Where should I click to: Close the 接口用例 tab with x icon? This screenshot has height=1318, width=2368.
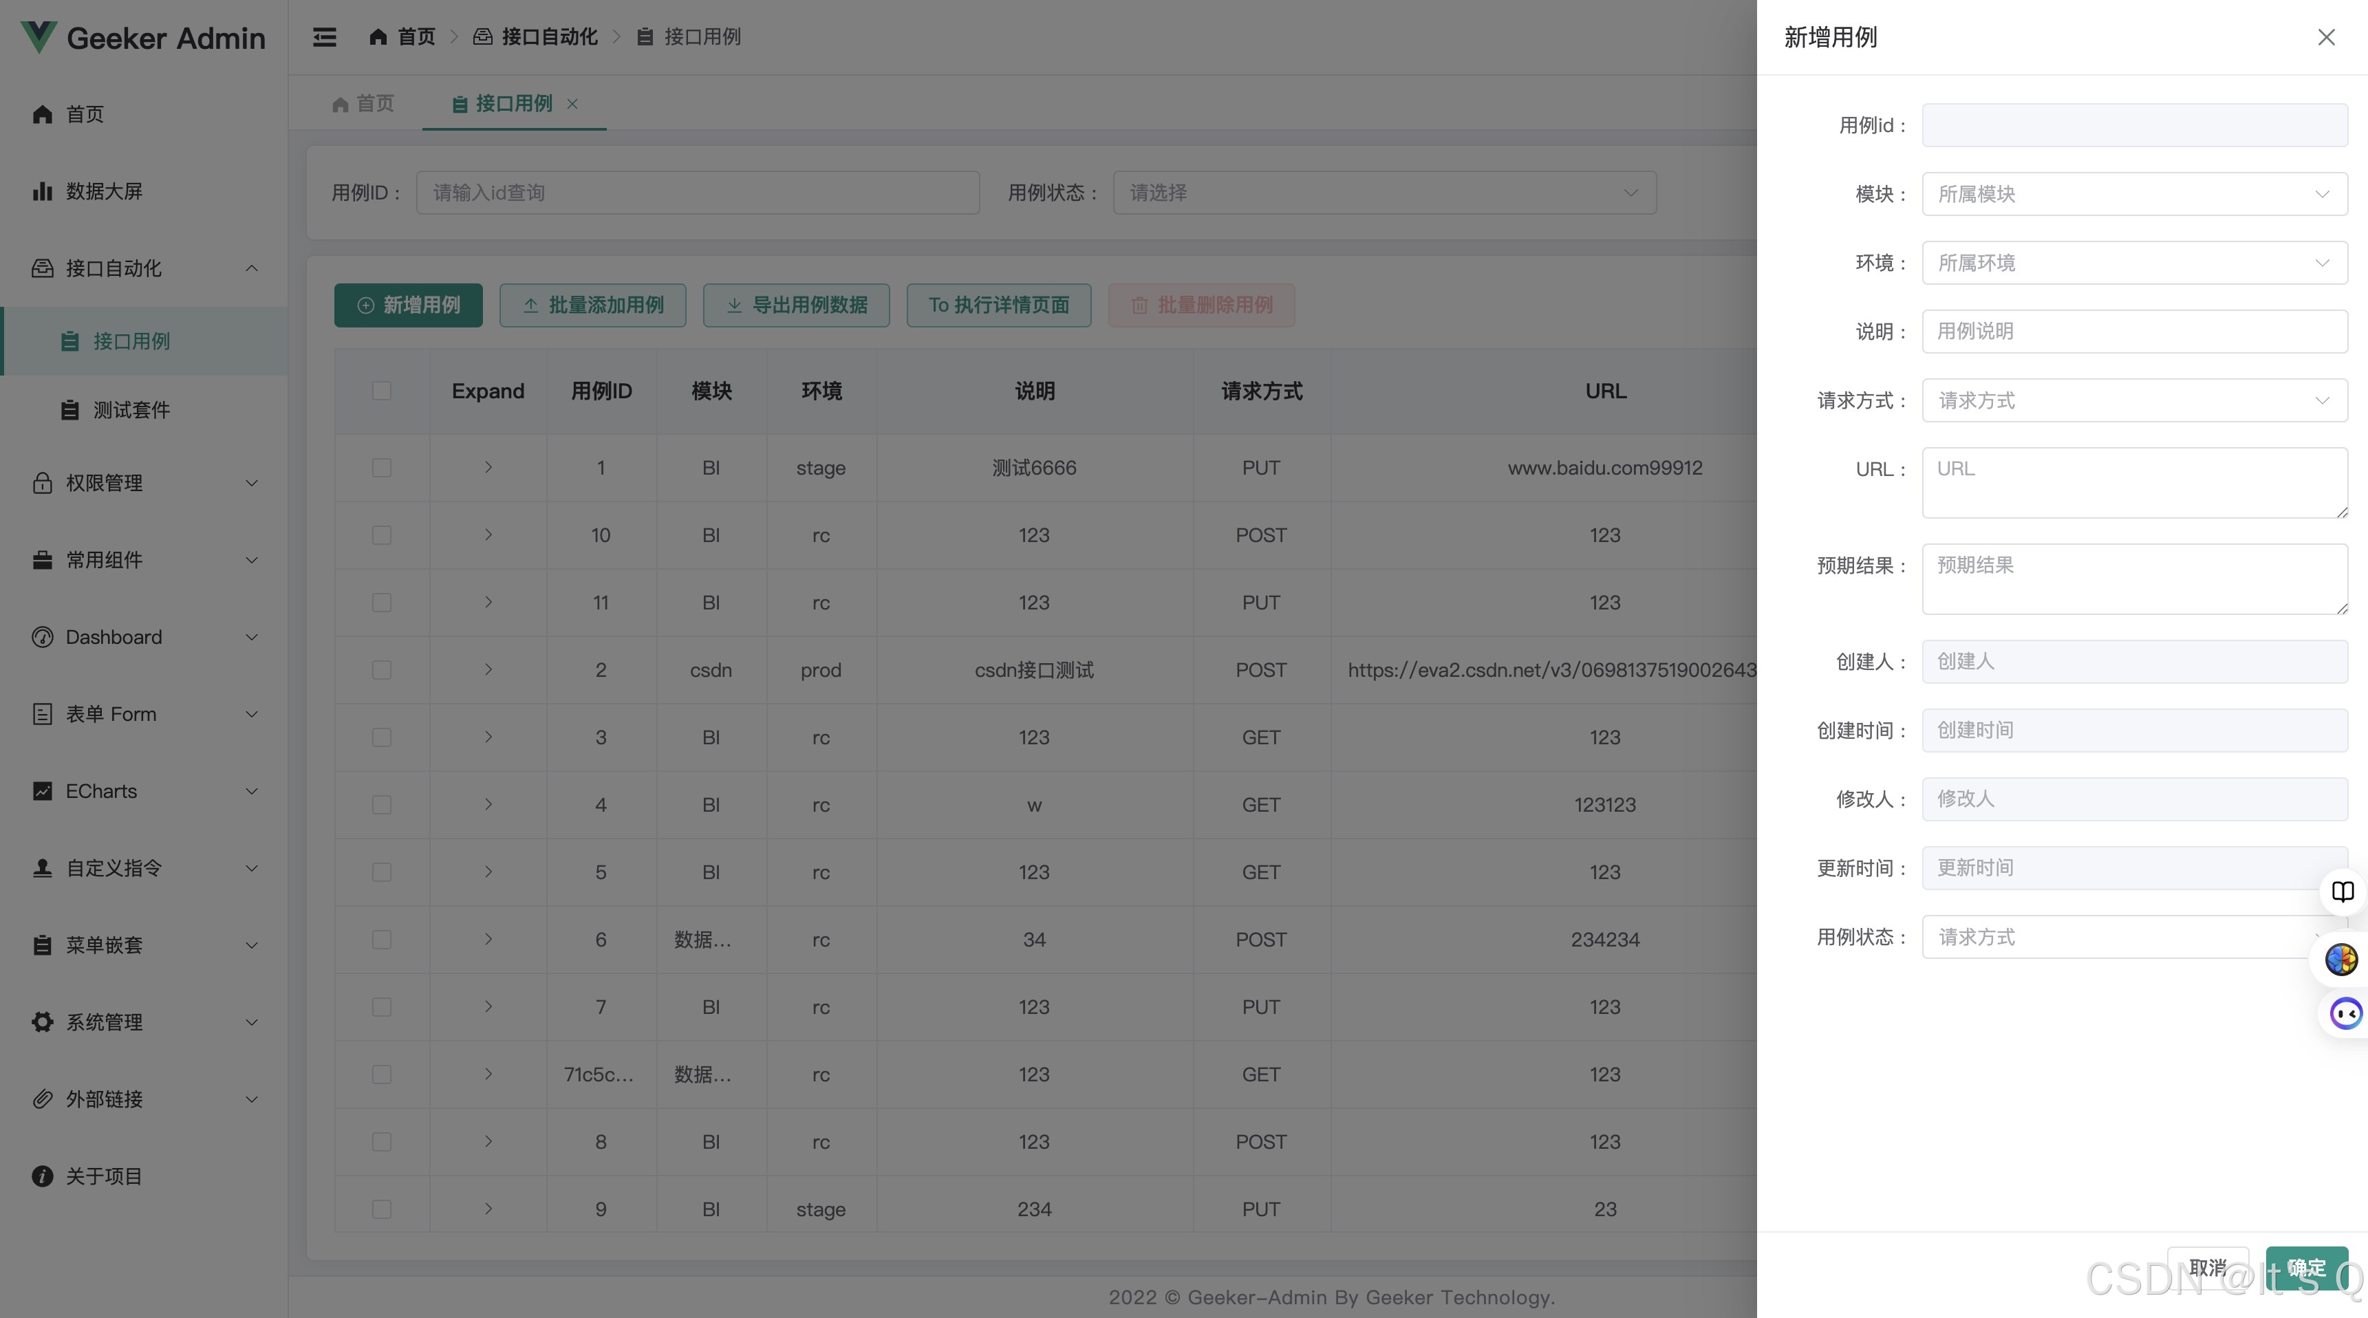(x=572, y=104)
